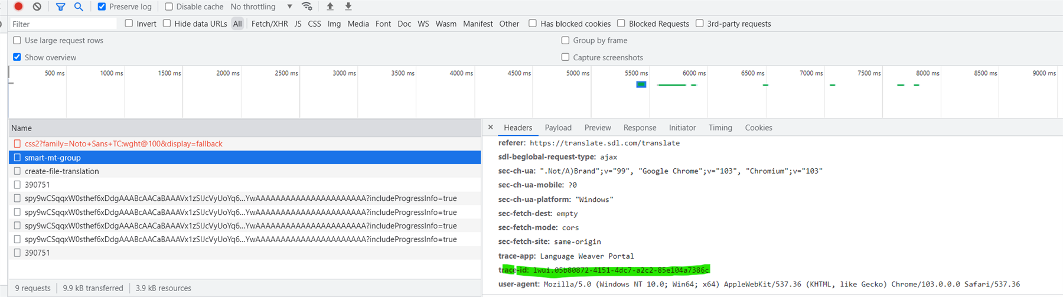Filter by Wasm requests
Screen dimensions: 1063x297
[446, 24]
